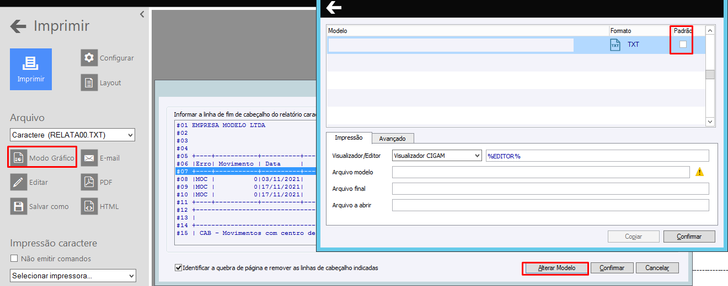Screen dimensions: 728x286
Task: Click the Cancelar button
Action: [657, 268]
